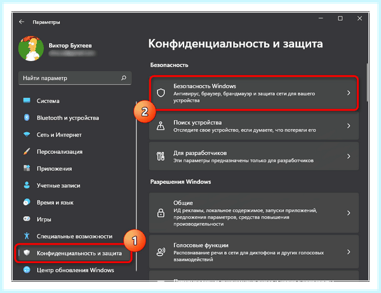
Task: Click the shield icon of Безопасность Windows
Action: coord(161,93)
